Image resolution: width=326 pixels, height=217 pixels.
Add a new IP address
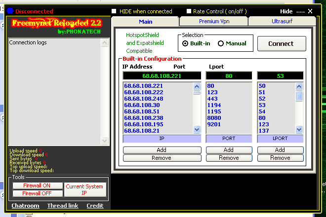point(162,150)
